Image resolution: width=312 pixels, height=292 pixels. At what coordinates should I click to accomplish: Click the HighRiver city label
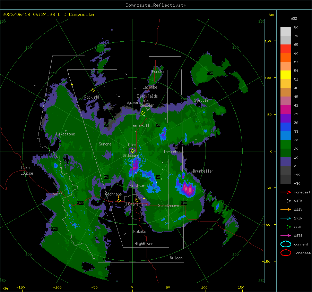pyautogui.click(x=144, y=244)
